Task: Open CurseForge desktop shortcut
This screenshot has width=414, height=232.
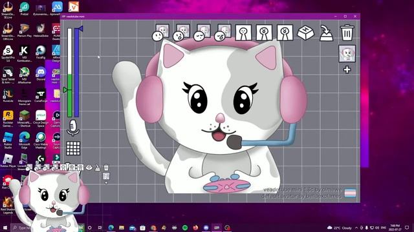Action: [40, 95]
